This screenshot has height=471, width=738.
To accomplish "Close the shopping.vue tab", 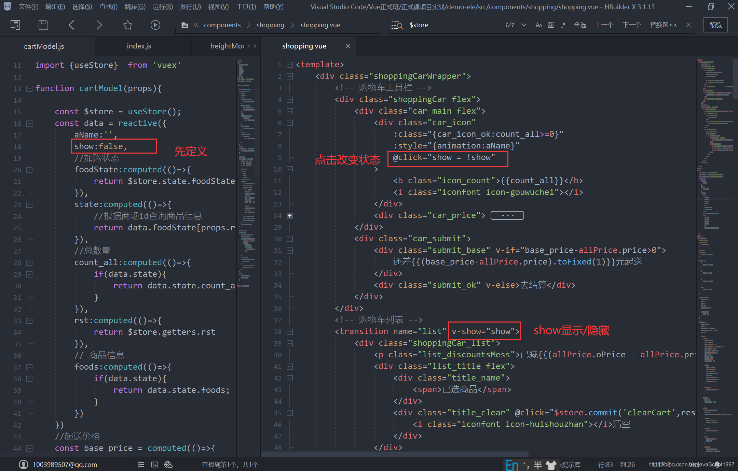I will coord(348,46).
